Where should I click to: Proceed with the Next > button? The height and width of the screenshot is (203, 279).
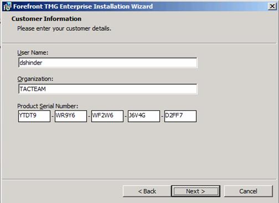[195, 191]
